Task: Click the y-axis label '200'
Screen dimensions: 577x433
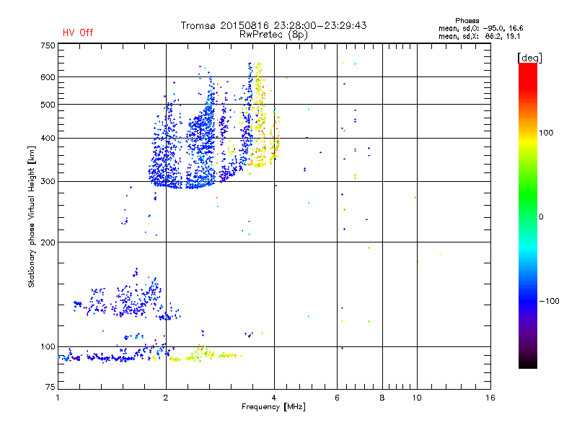Action: point(48,242)
